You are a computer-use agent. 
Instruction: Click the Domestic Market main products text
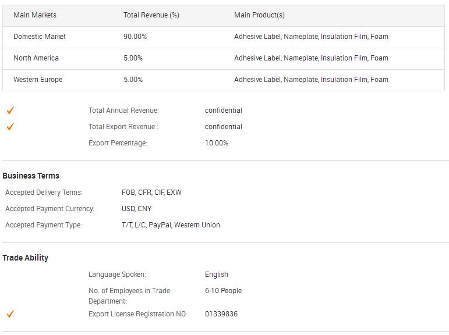pyautogui.click(x=311, y=37)
